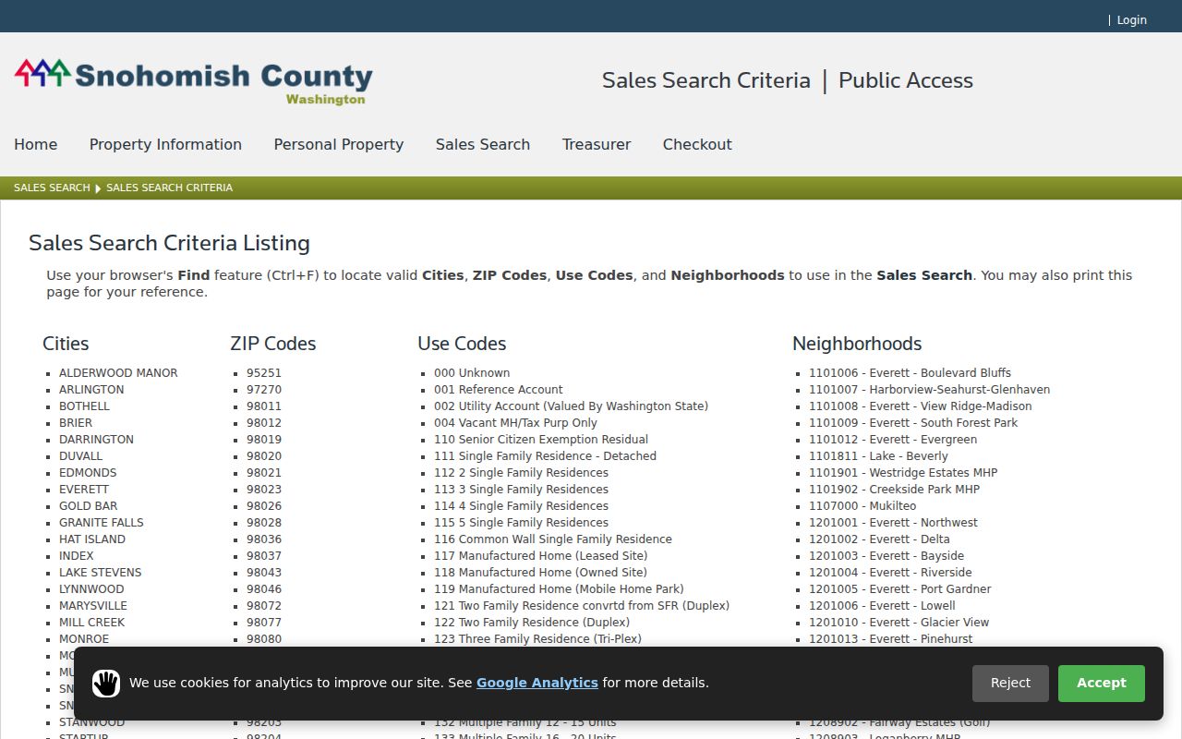Click the city EVERETT

point(84,490)
